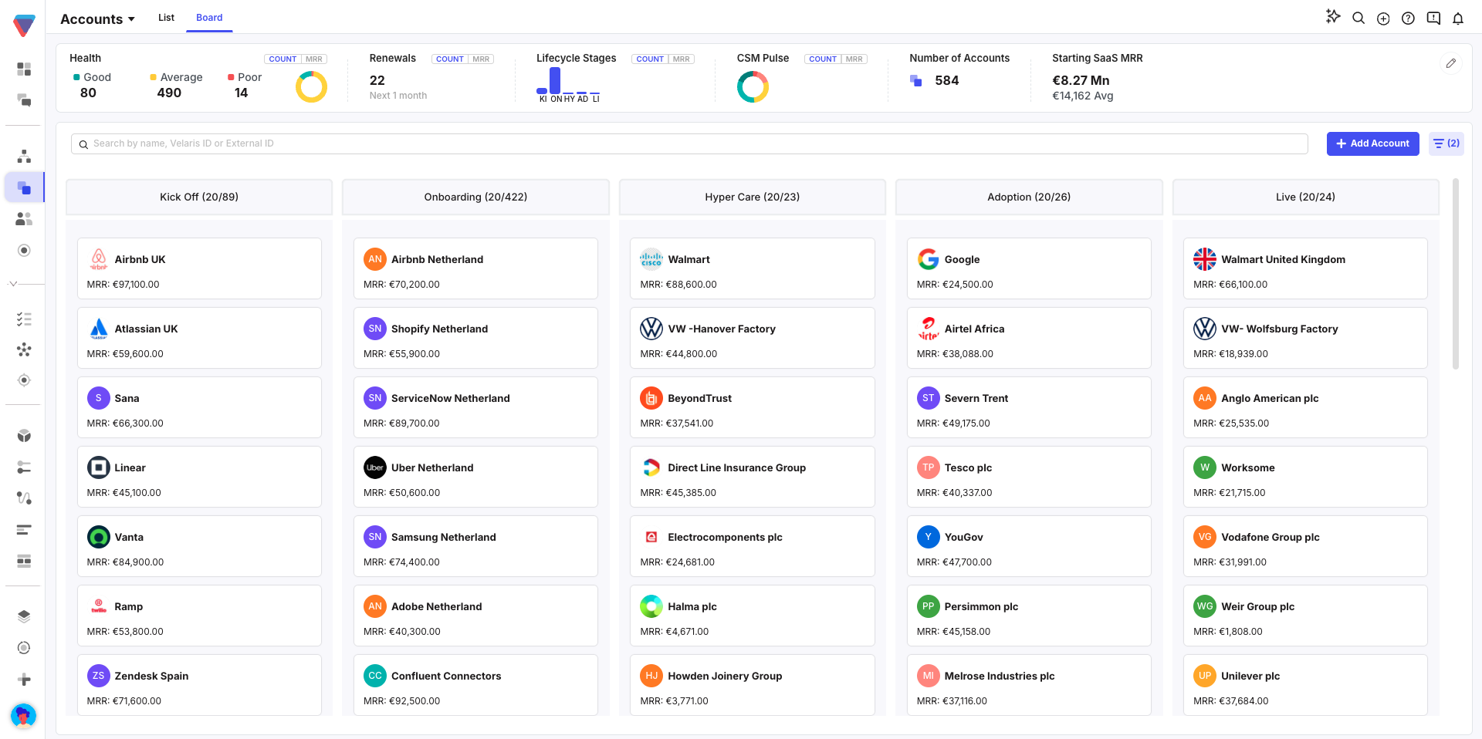1482x739 pixels.
Task: Open the tasks checklist sidebar icon
Action: (x=24, y=319)
